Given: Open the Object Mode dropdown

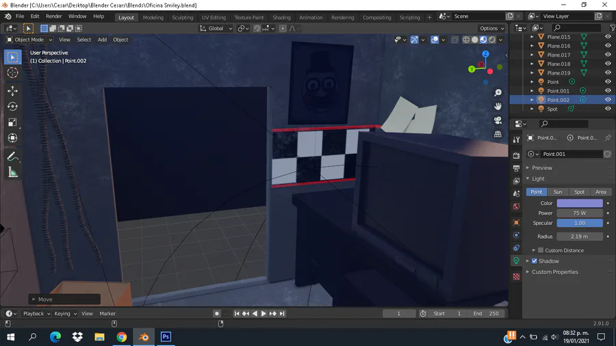Looking at the screenshot, I should pos(29,40).
